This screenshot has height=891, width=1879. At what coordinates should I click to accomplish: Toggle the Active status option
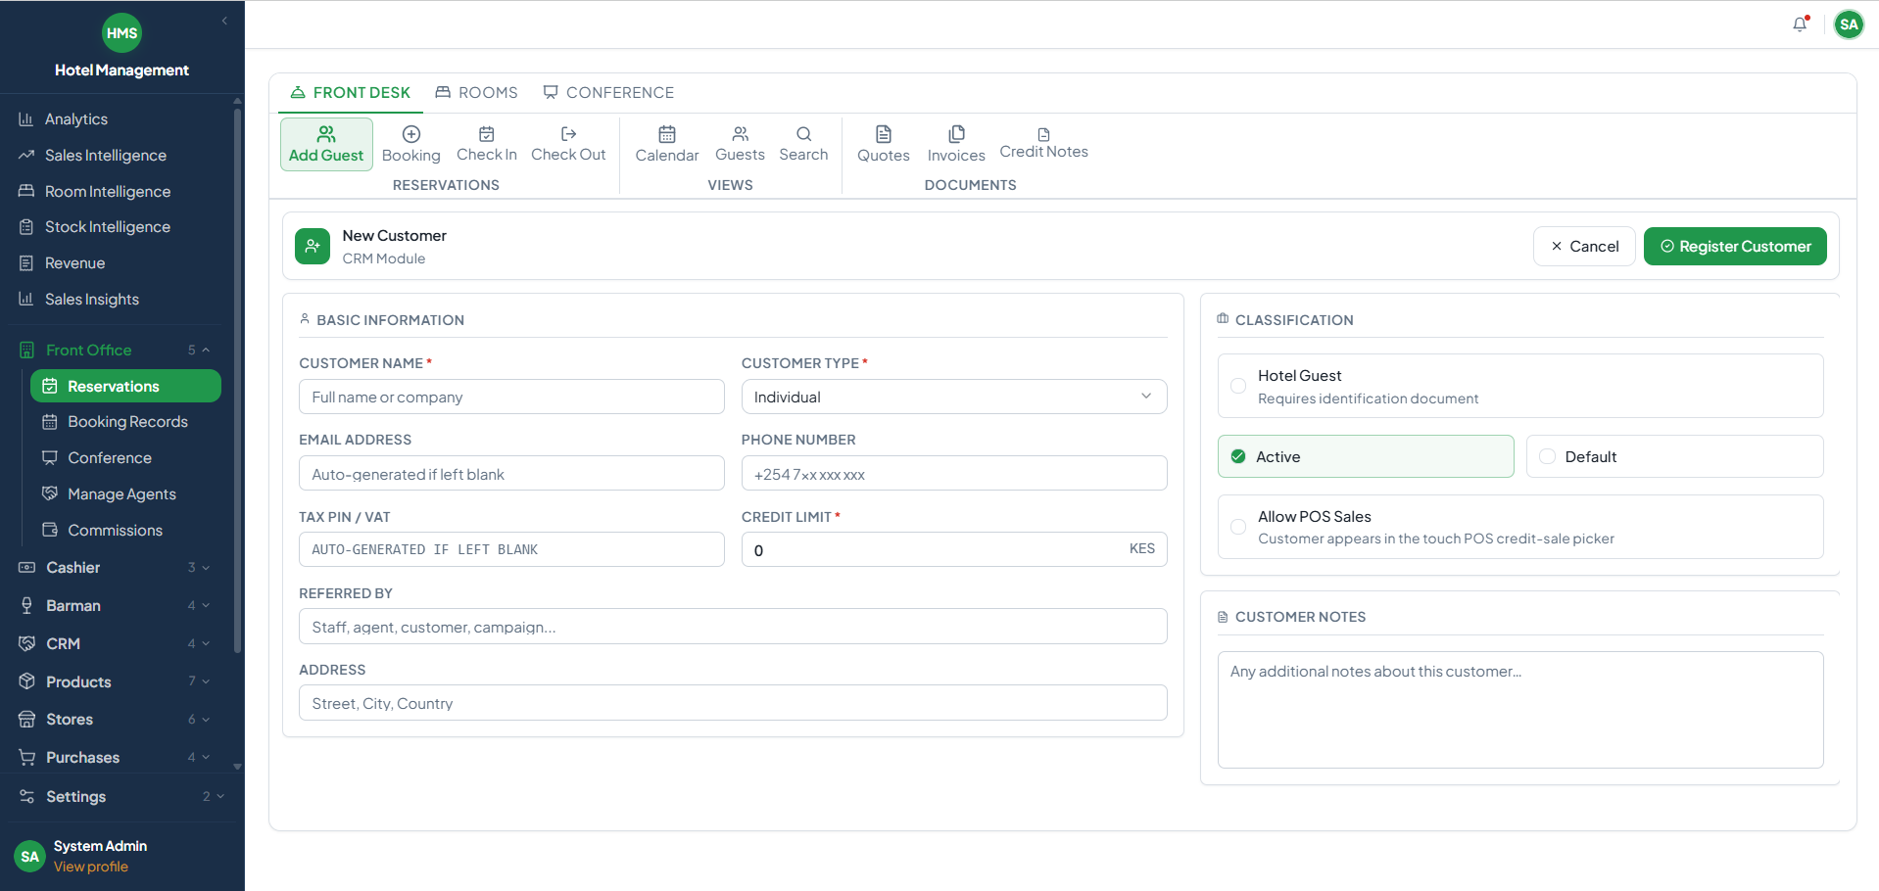coord(1366,456)
